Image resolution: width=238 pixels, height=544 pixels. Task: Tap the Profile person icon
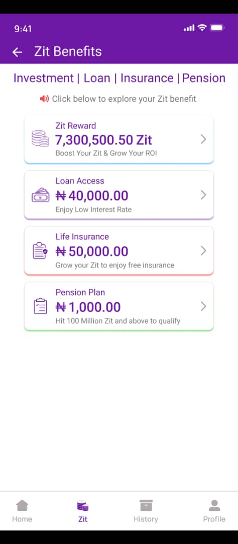[x=214, y=506]
